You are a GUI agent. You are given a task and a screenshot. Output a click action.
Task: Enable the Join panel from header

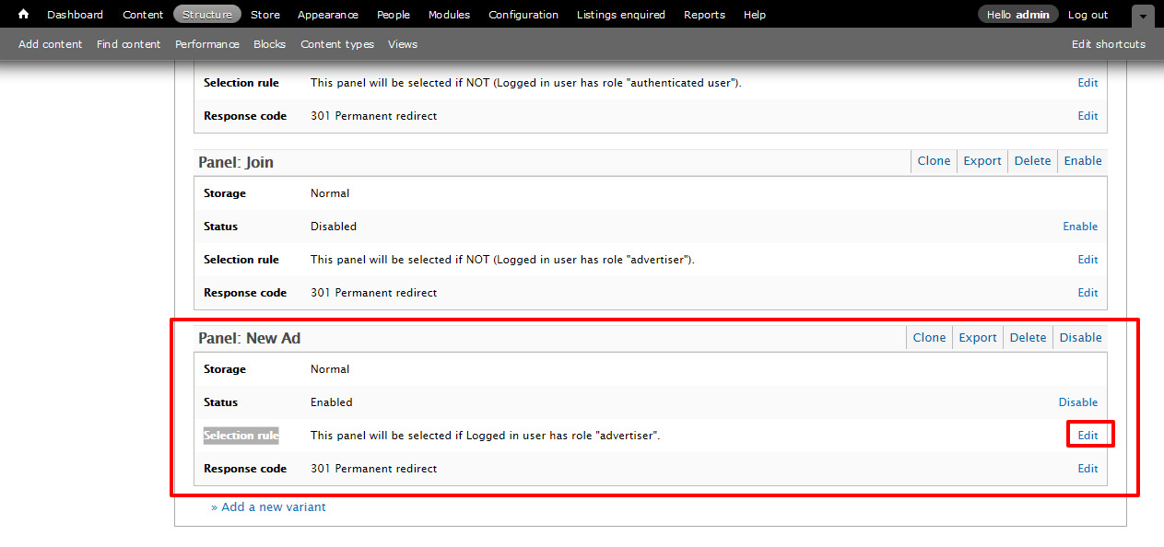[1083, 161]
